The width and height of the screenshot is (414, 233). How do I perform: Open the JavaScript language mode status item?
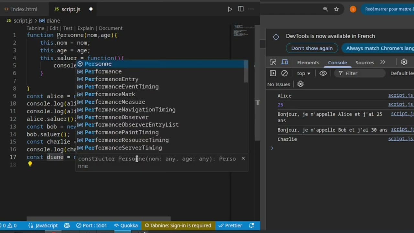[x=43, y=226]
